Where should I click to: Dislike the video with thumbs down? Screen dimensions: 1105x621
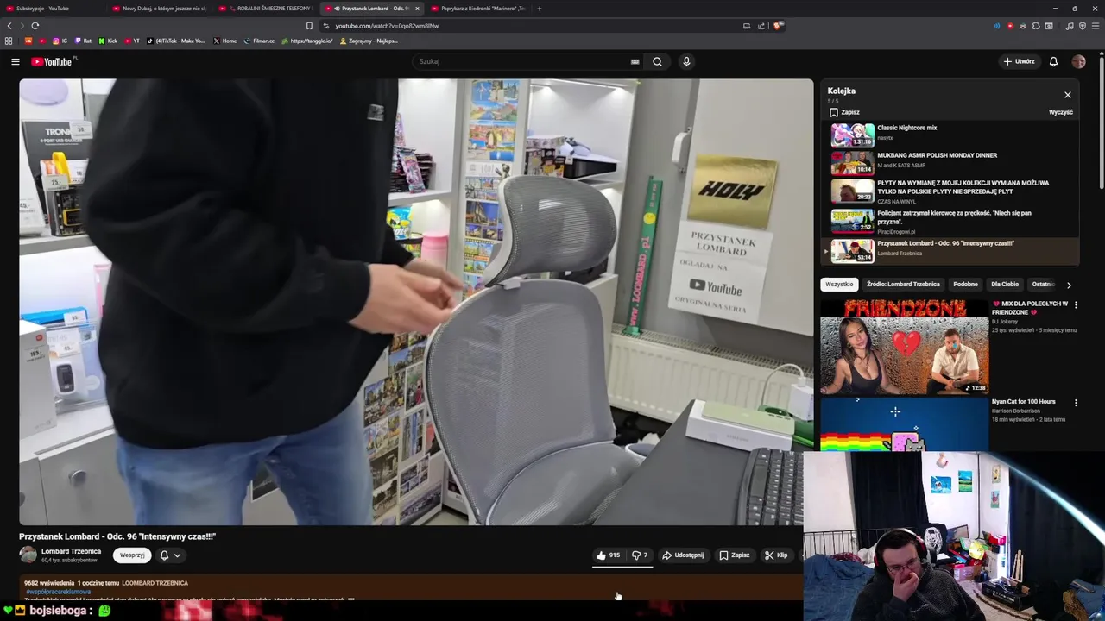(x=640, y=555)
